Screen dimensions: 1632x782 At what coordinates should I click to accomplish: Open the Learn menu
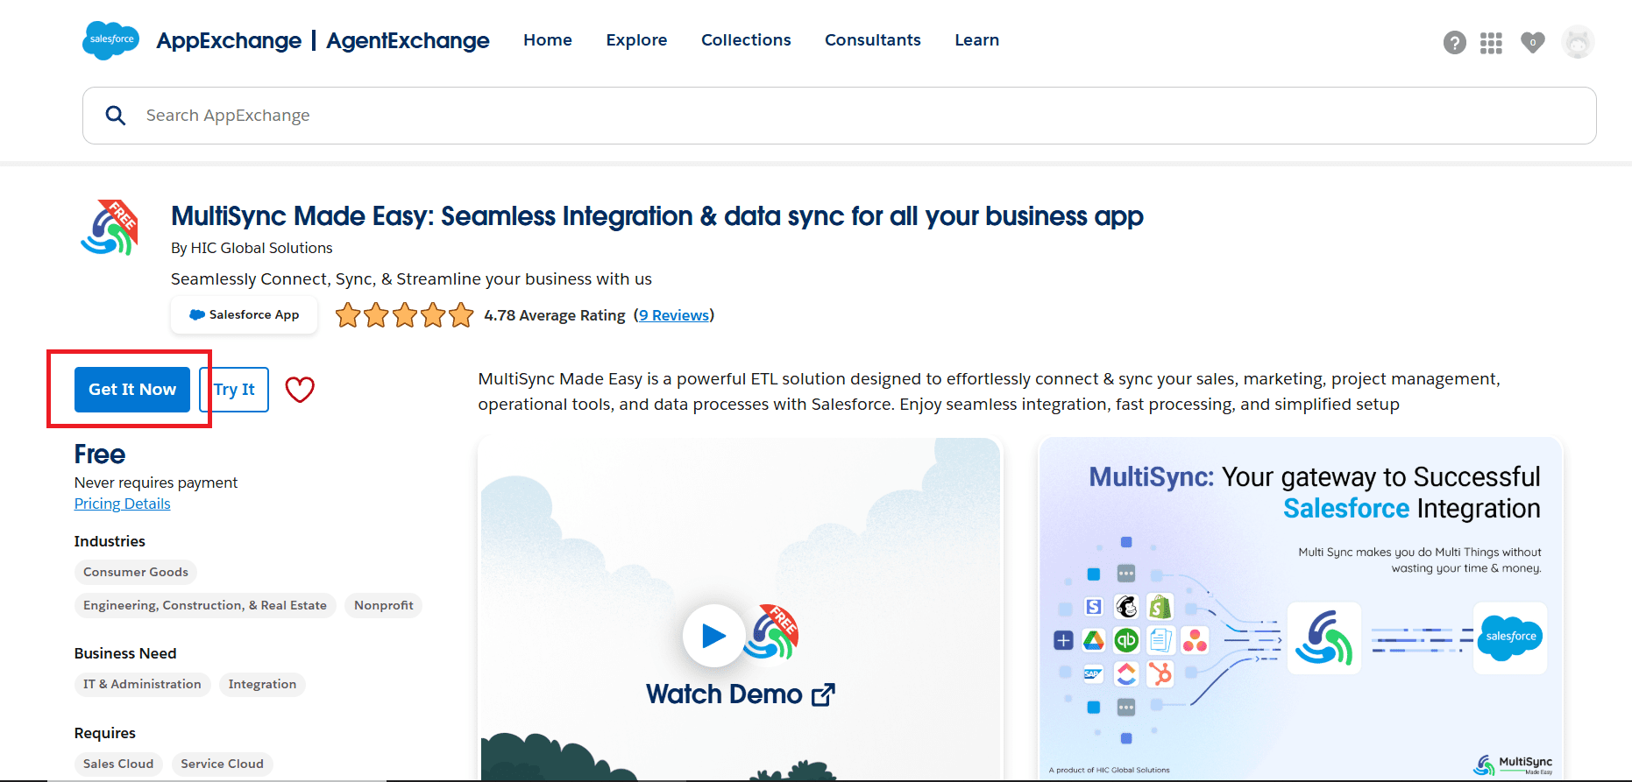976,40
